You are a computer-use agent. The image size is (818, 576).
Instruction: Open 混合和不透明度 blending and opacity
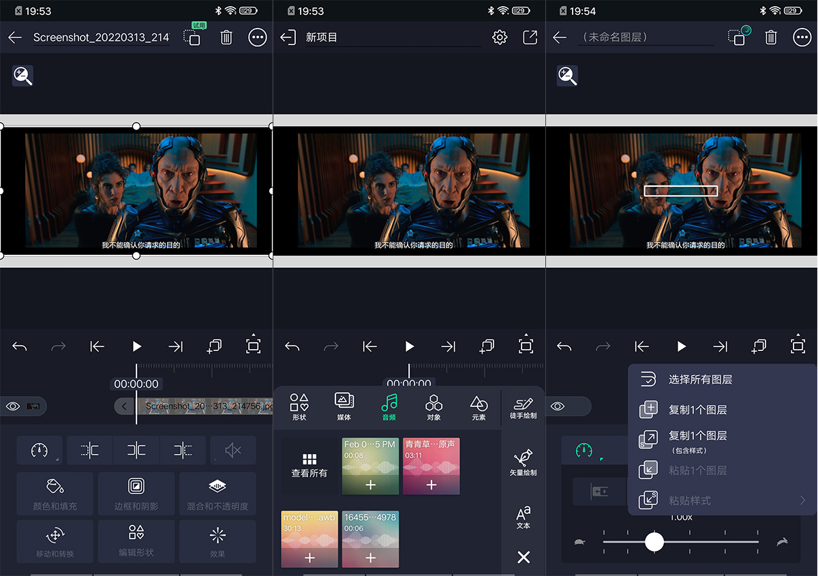pos(217,494)
